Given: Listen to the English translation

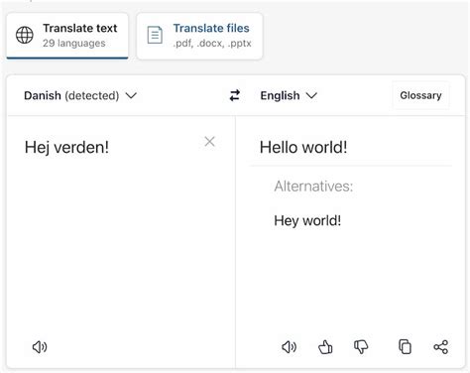Looking at the screenshot, I should tap(290, 347).
